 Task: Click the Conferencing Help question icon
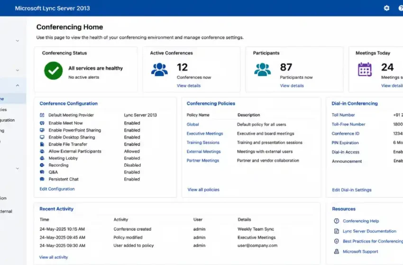pos(337,221)
